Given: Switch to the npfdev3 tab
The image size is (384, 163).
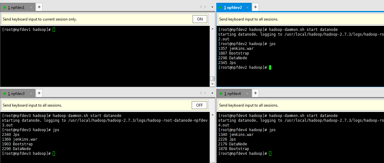Looking at the screenshot, I should [16, 94].
